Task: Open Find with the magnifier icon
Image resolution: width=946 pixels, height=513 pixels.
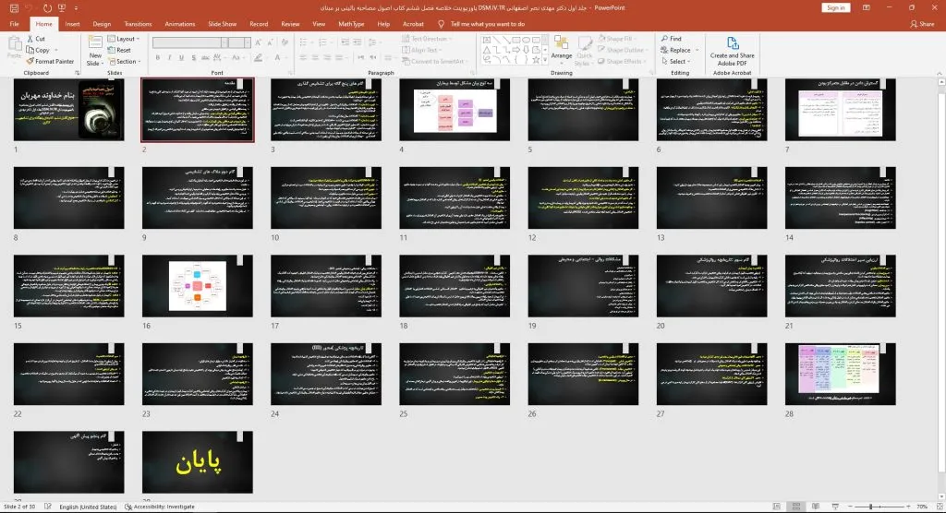Action: pos(664,39)
